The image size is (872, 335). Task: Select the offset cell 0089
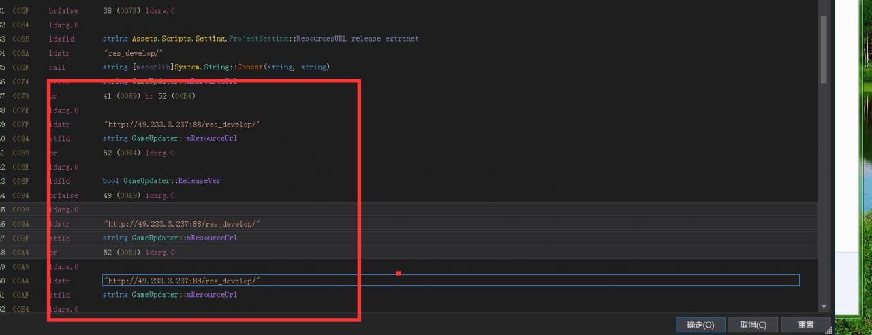tap(21, 153)
